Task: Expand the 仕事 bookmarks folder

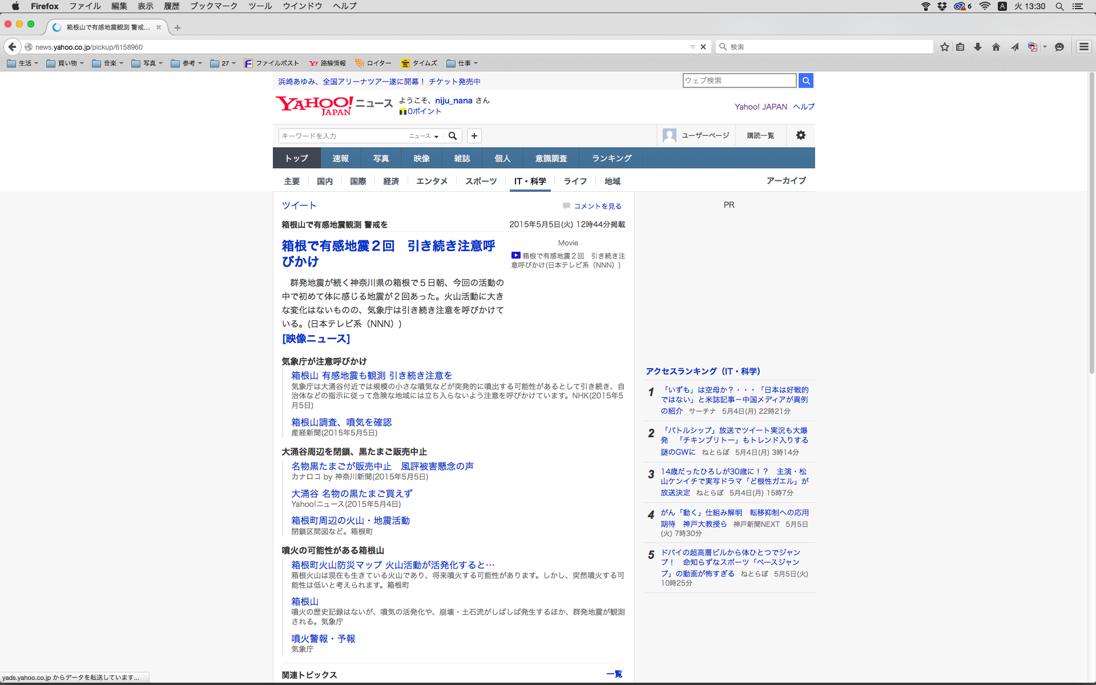Action: pyautogui.click(x=462, y=63)
